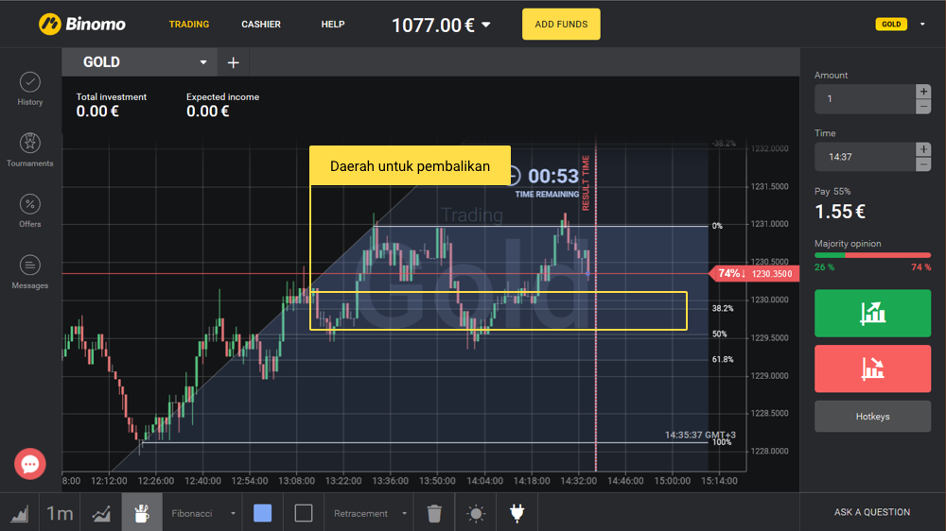Click ASK A QUESTION
This screenshot has width=946, height=531.
click(x=872, y=512)
